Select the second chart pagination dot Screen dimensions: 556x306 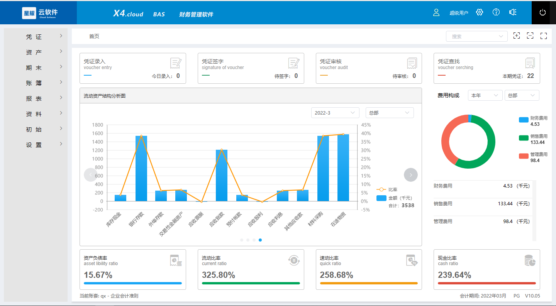[248, 240]
